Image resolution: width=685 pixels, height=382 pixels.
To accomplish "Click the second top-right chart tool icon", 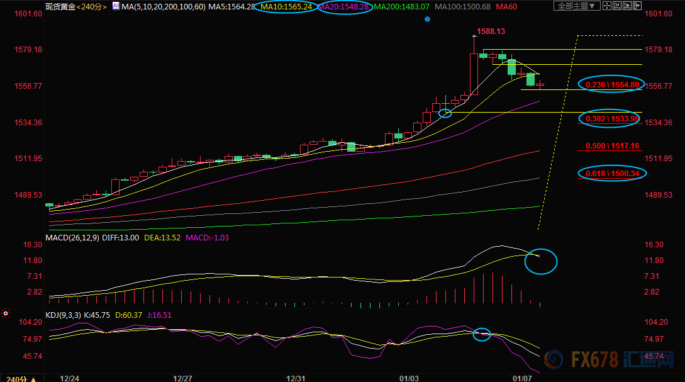I will pyautogui.click(x=616, y=6).
